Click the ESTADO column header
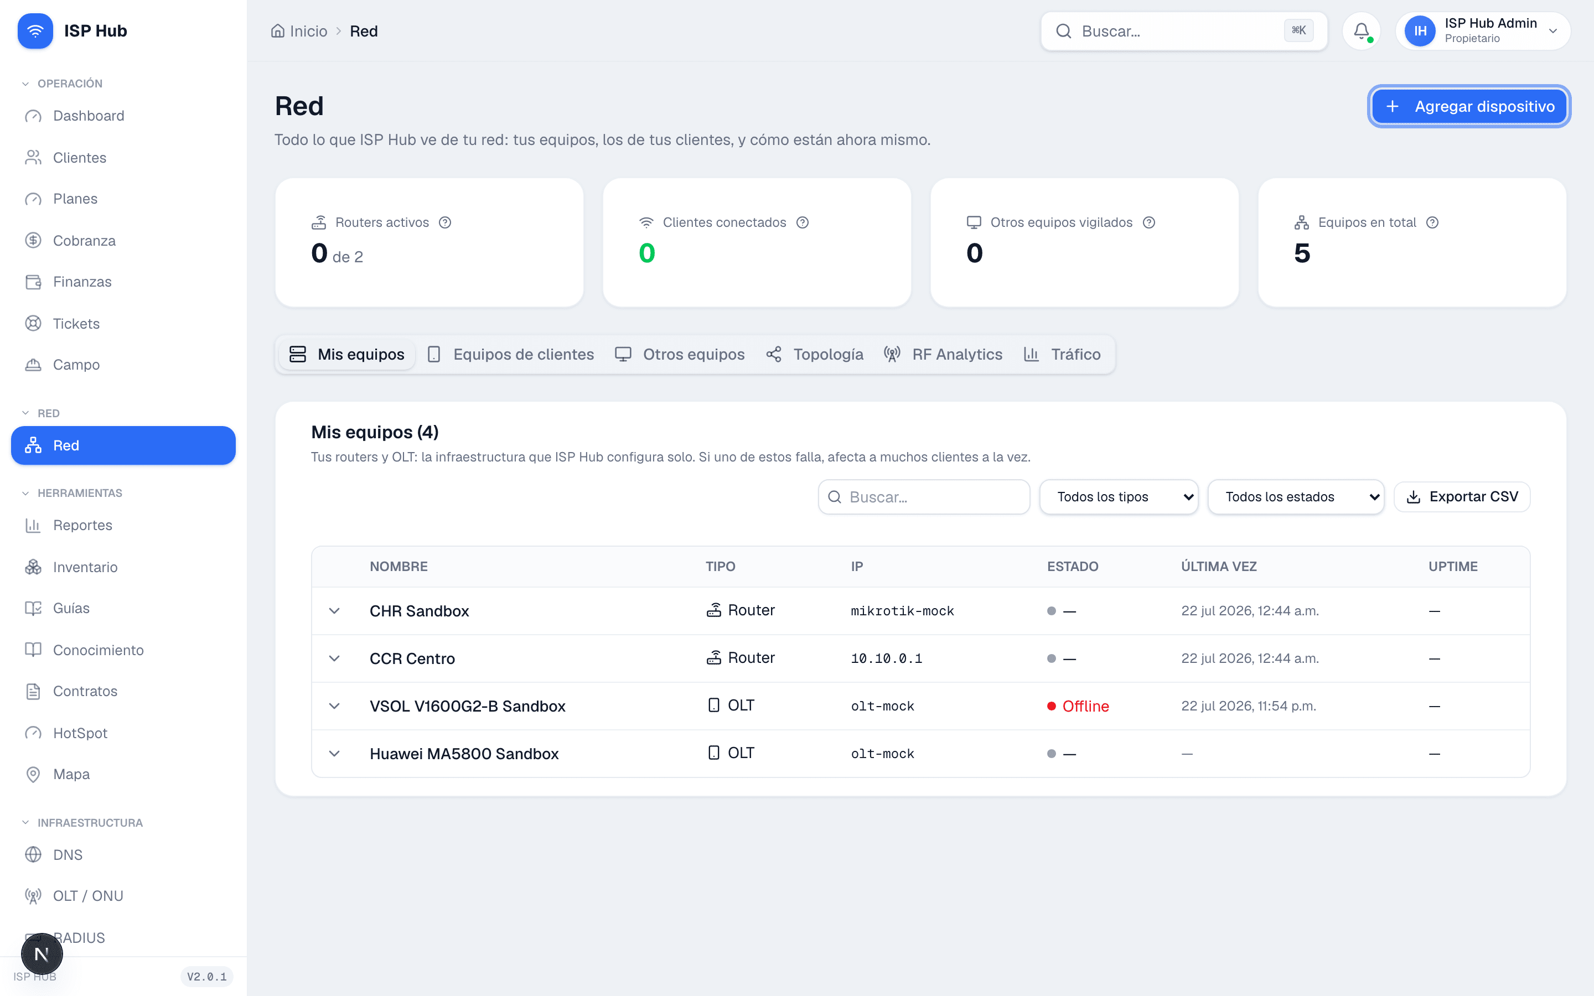Image resolution: width=1594 pixels, height=996 pixels. 1072,567
